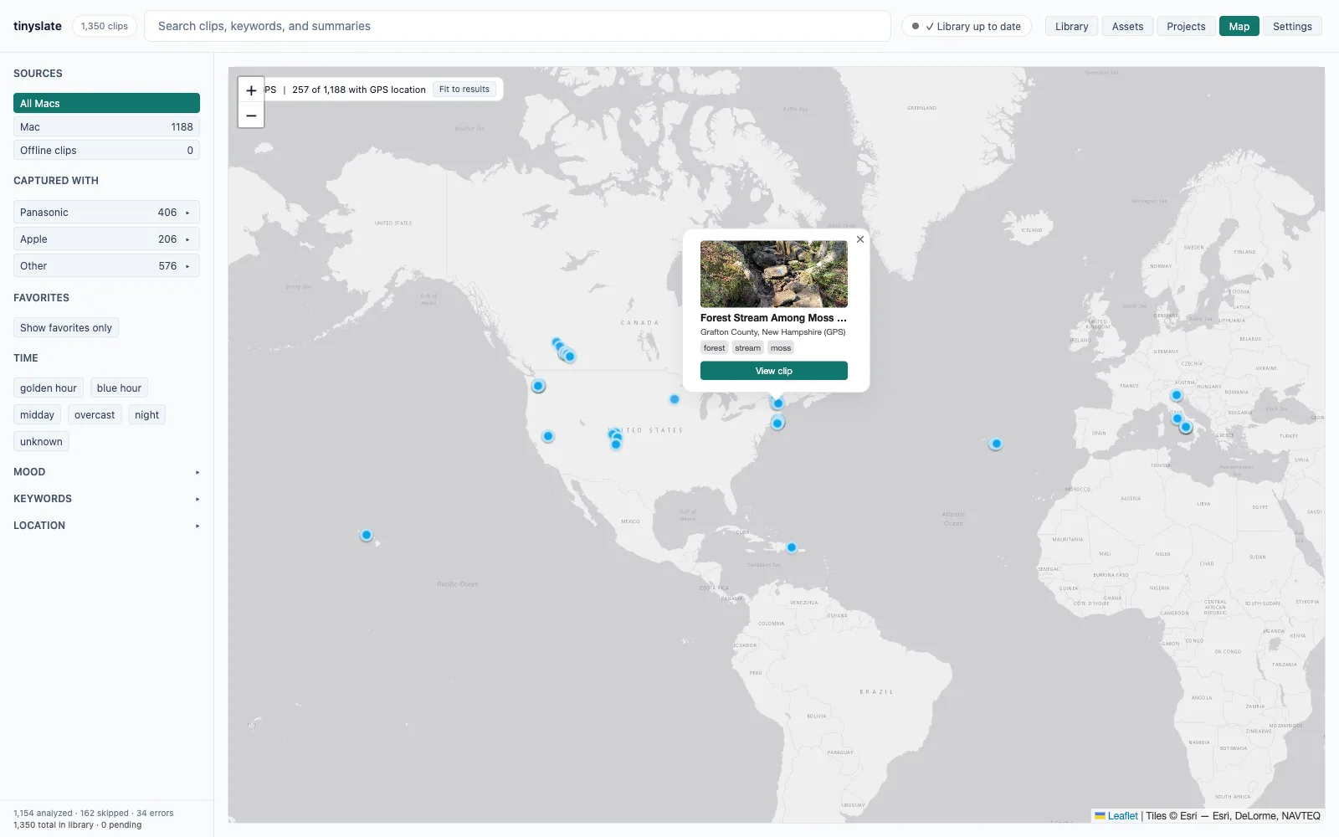1339x837 pixels.
Task: Click Library up to date status
Action: click(x=967, y=26)
